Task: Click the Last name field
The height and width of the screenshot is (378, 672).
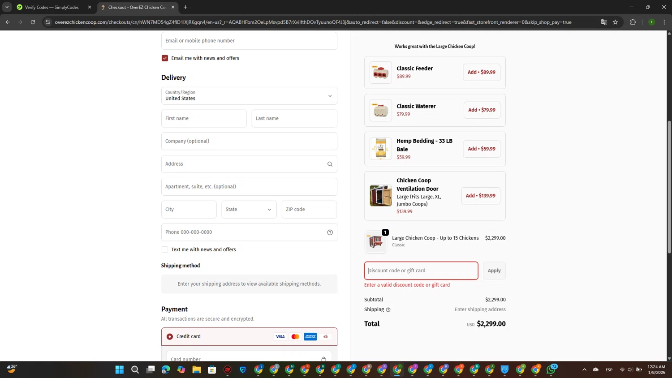Action: [x=294, y=118]
